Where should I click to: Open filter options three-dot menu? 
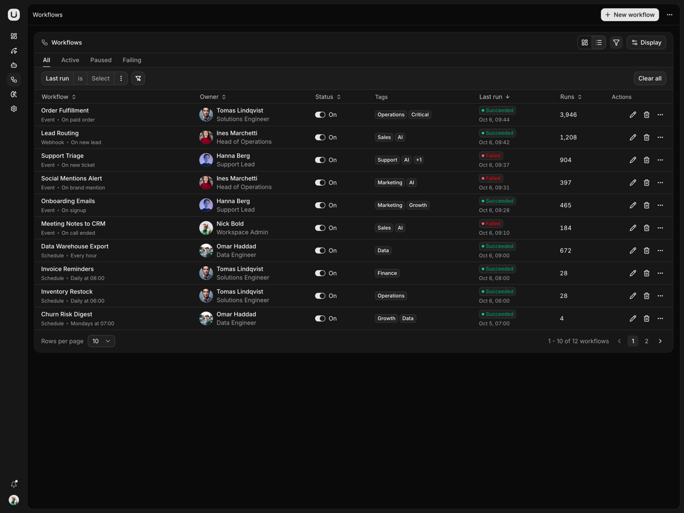point(121,79)
